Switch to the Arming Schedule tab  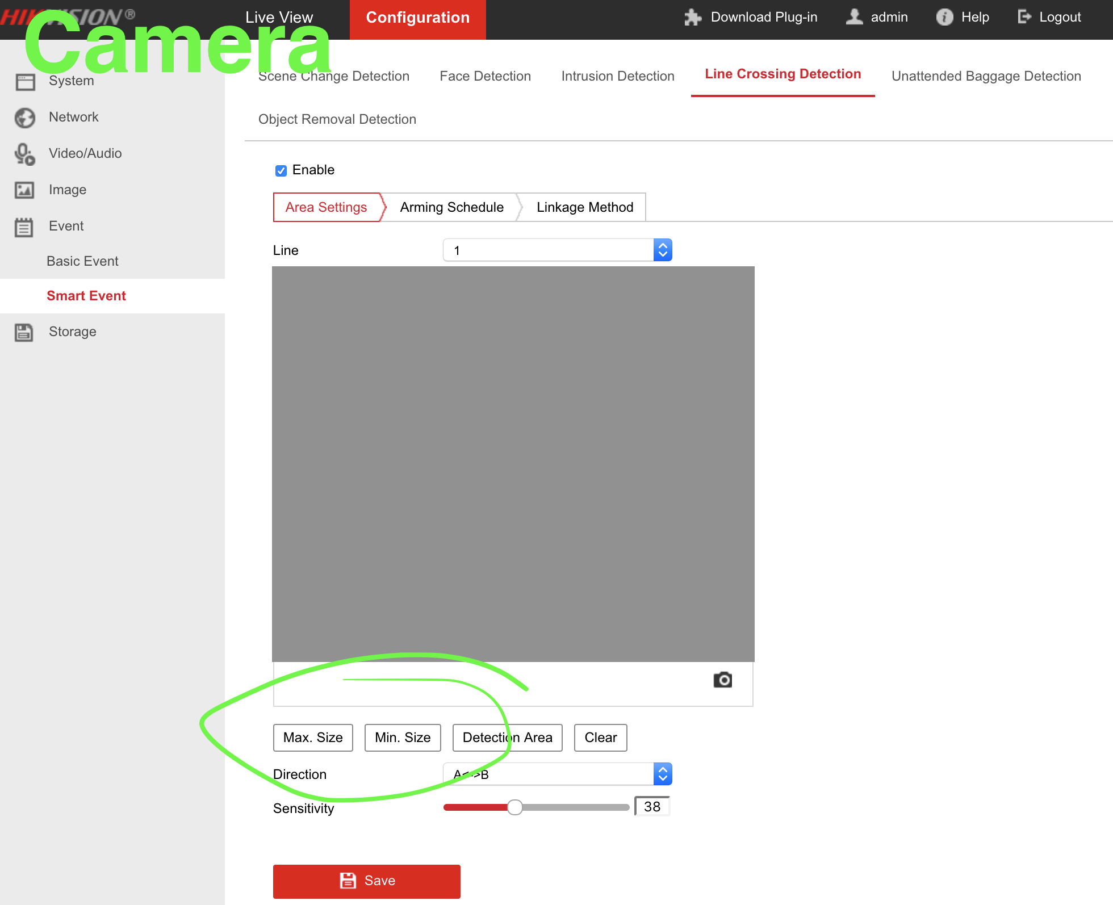pyautogui.click(x=451, y=207)
